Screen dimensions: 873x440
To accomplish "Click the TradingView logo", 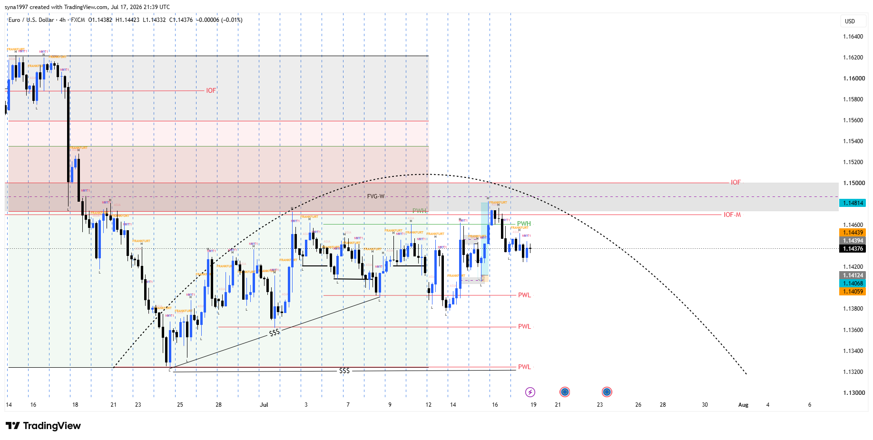I will pyautogui.click(x=43, y=426).
